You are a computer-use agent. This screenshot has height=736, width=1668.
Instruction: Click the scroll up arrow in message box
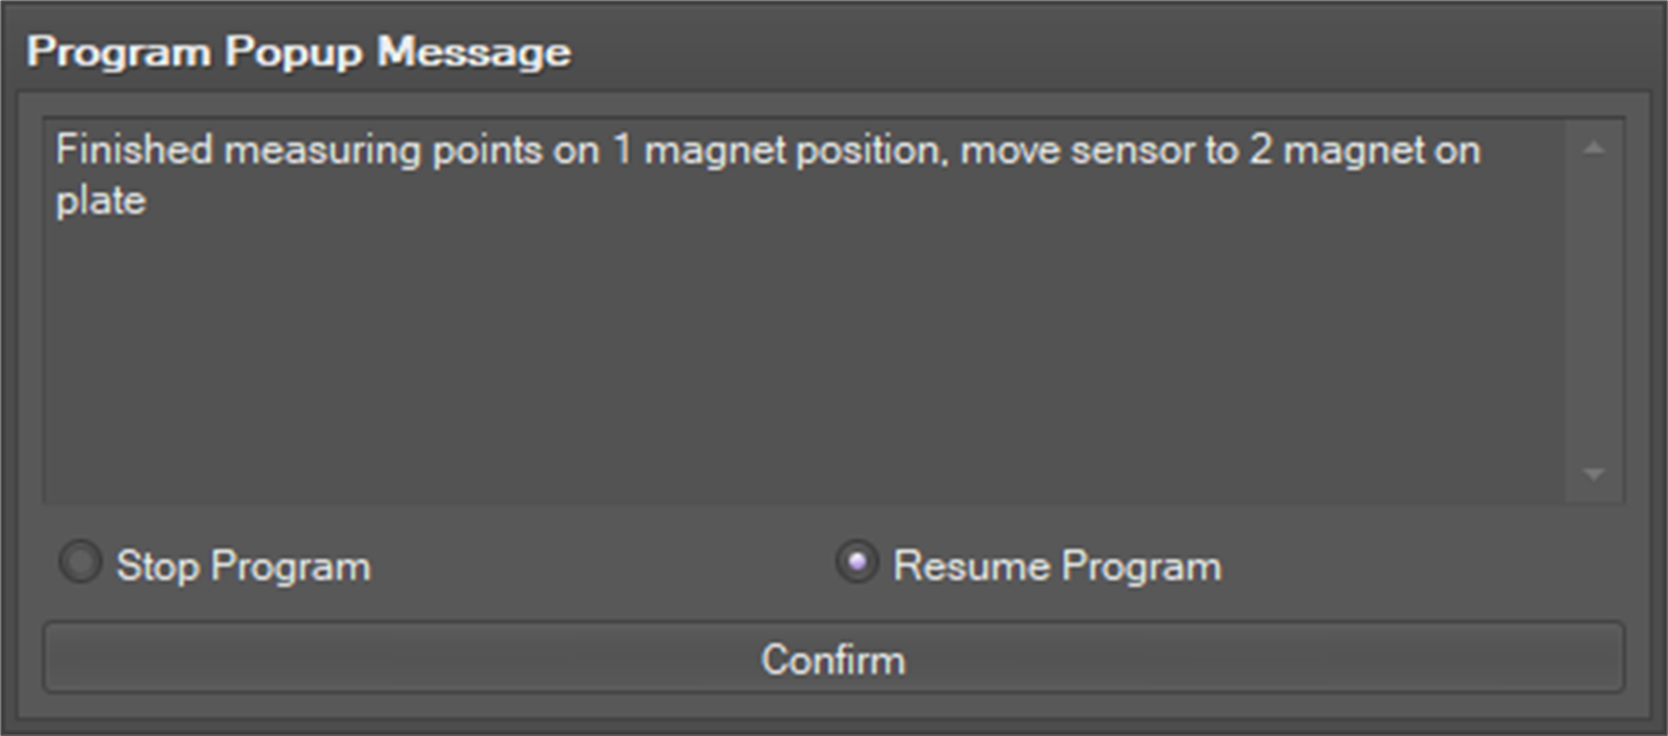point(1594,149)
